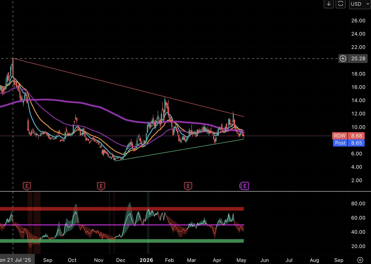Screen dimensions: 371x264
Task: Click the RDW price label 8.68
Action: 348,136
